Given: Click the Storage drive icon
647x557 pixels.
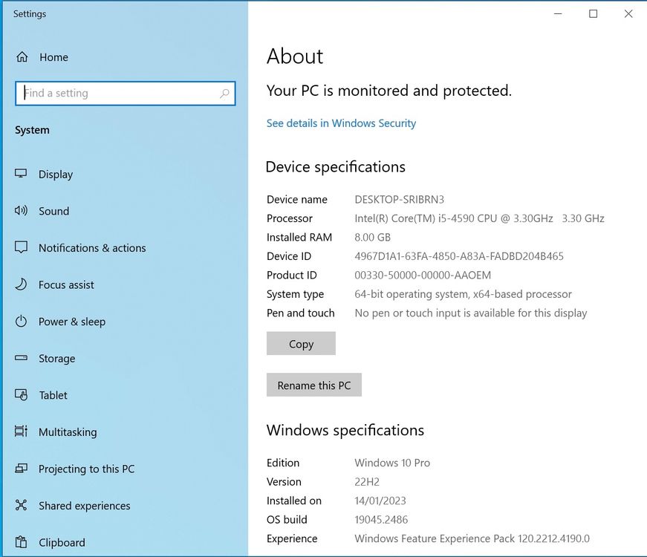Looking at the screenshot, I should click(22, 359).
